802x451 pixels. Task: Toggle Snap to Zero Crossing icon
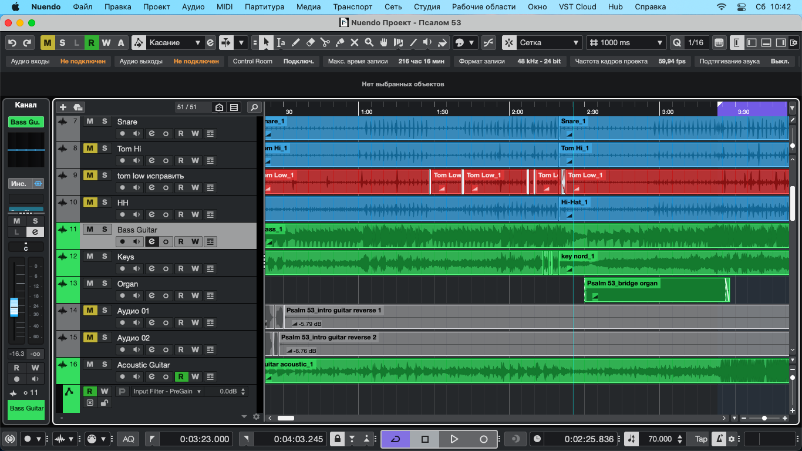pyautogui.click(x=488, y=42)
